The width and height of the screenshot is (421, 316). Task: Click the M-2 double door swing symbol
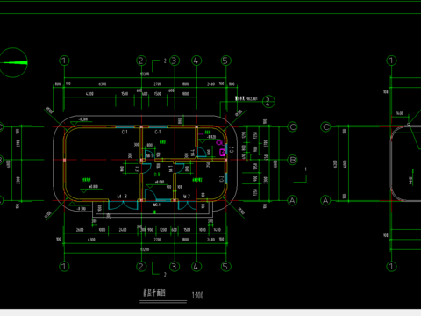coord(187,205)
